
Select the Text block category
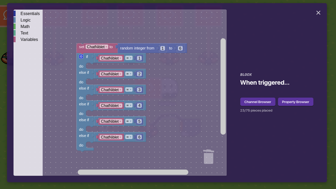[24, 33]
